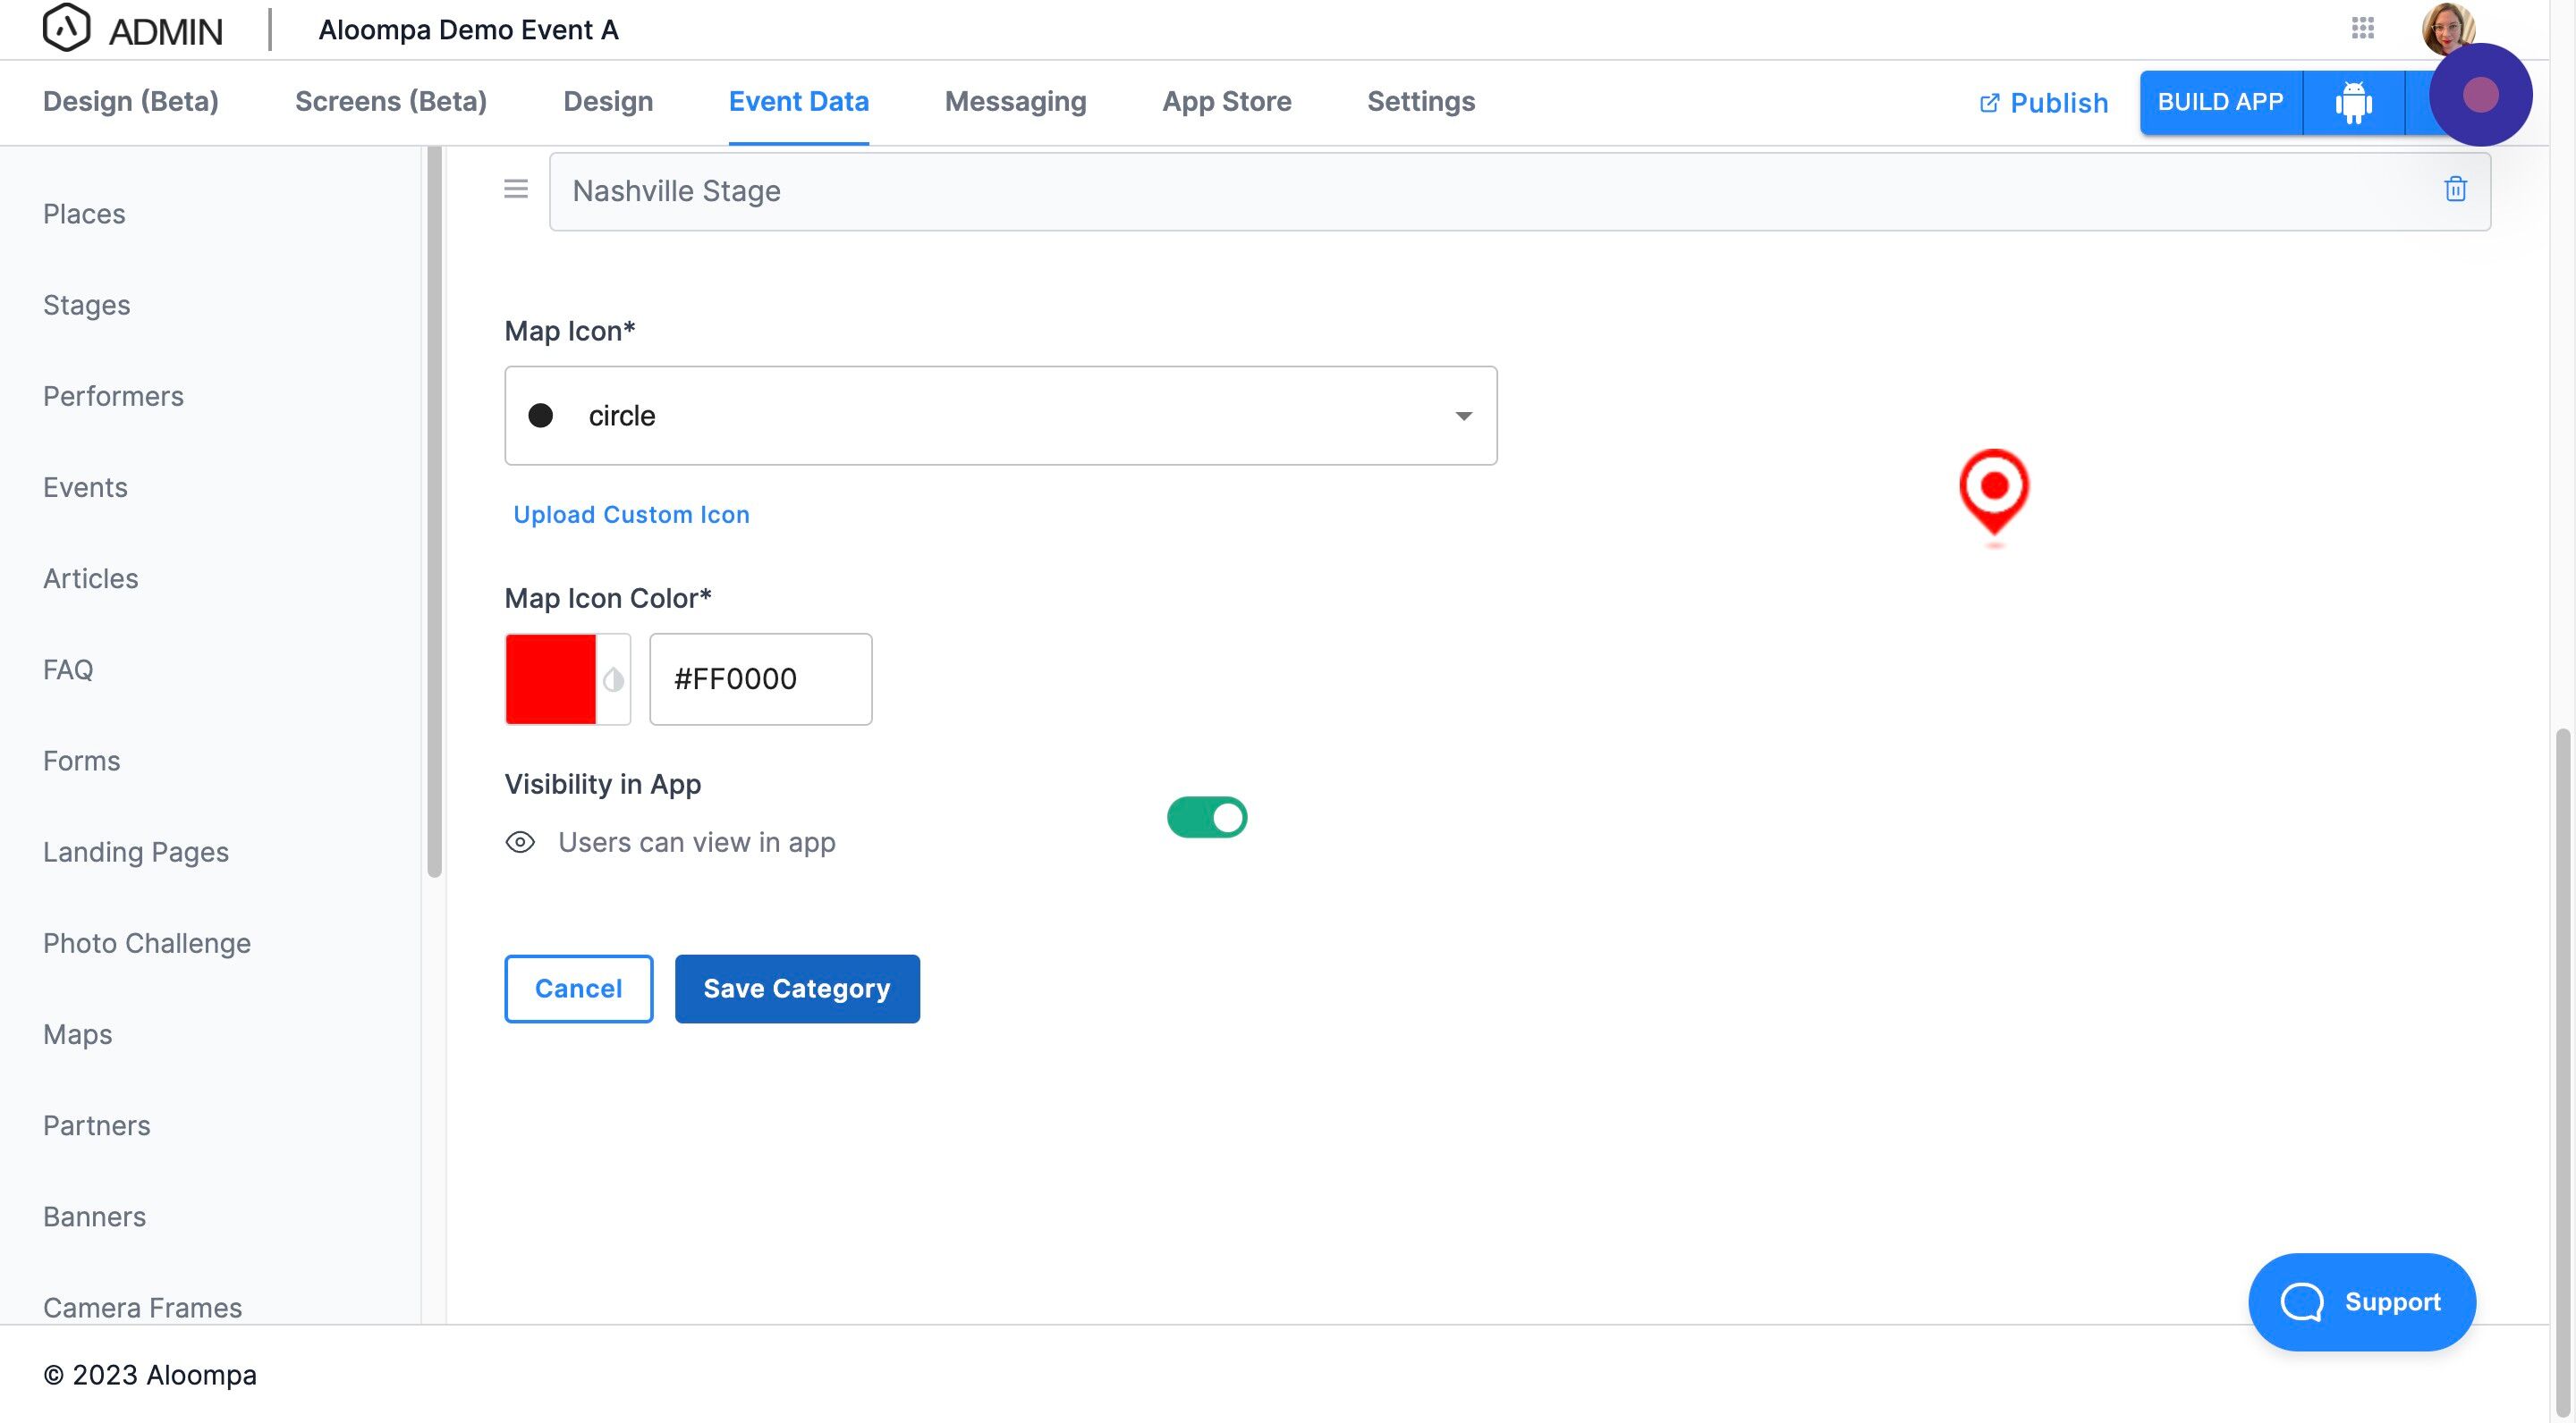This screenshot has width=2576, height=1423.
Task: Click the BUILD APP button
Action: tap(2220, 102)
